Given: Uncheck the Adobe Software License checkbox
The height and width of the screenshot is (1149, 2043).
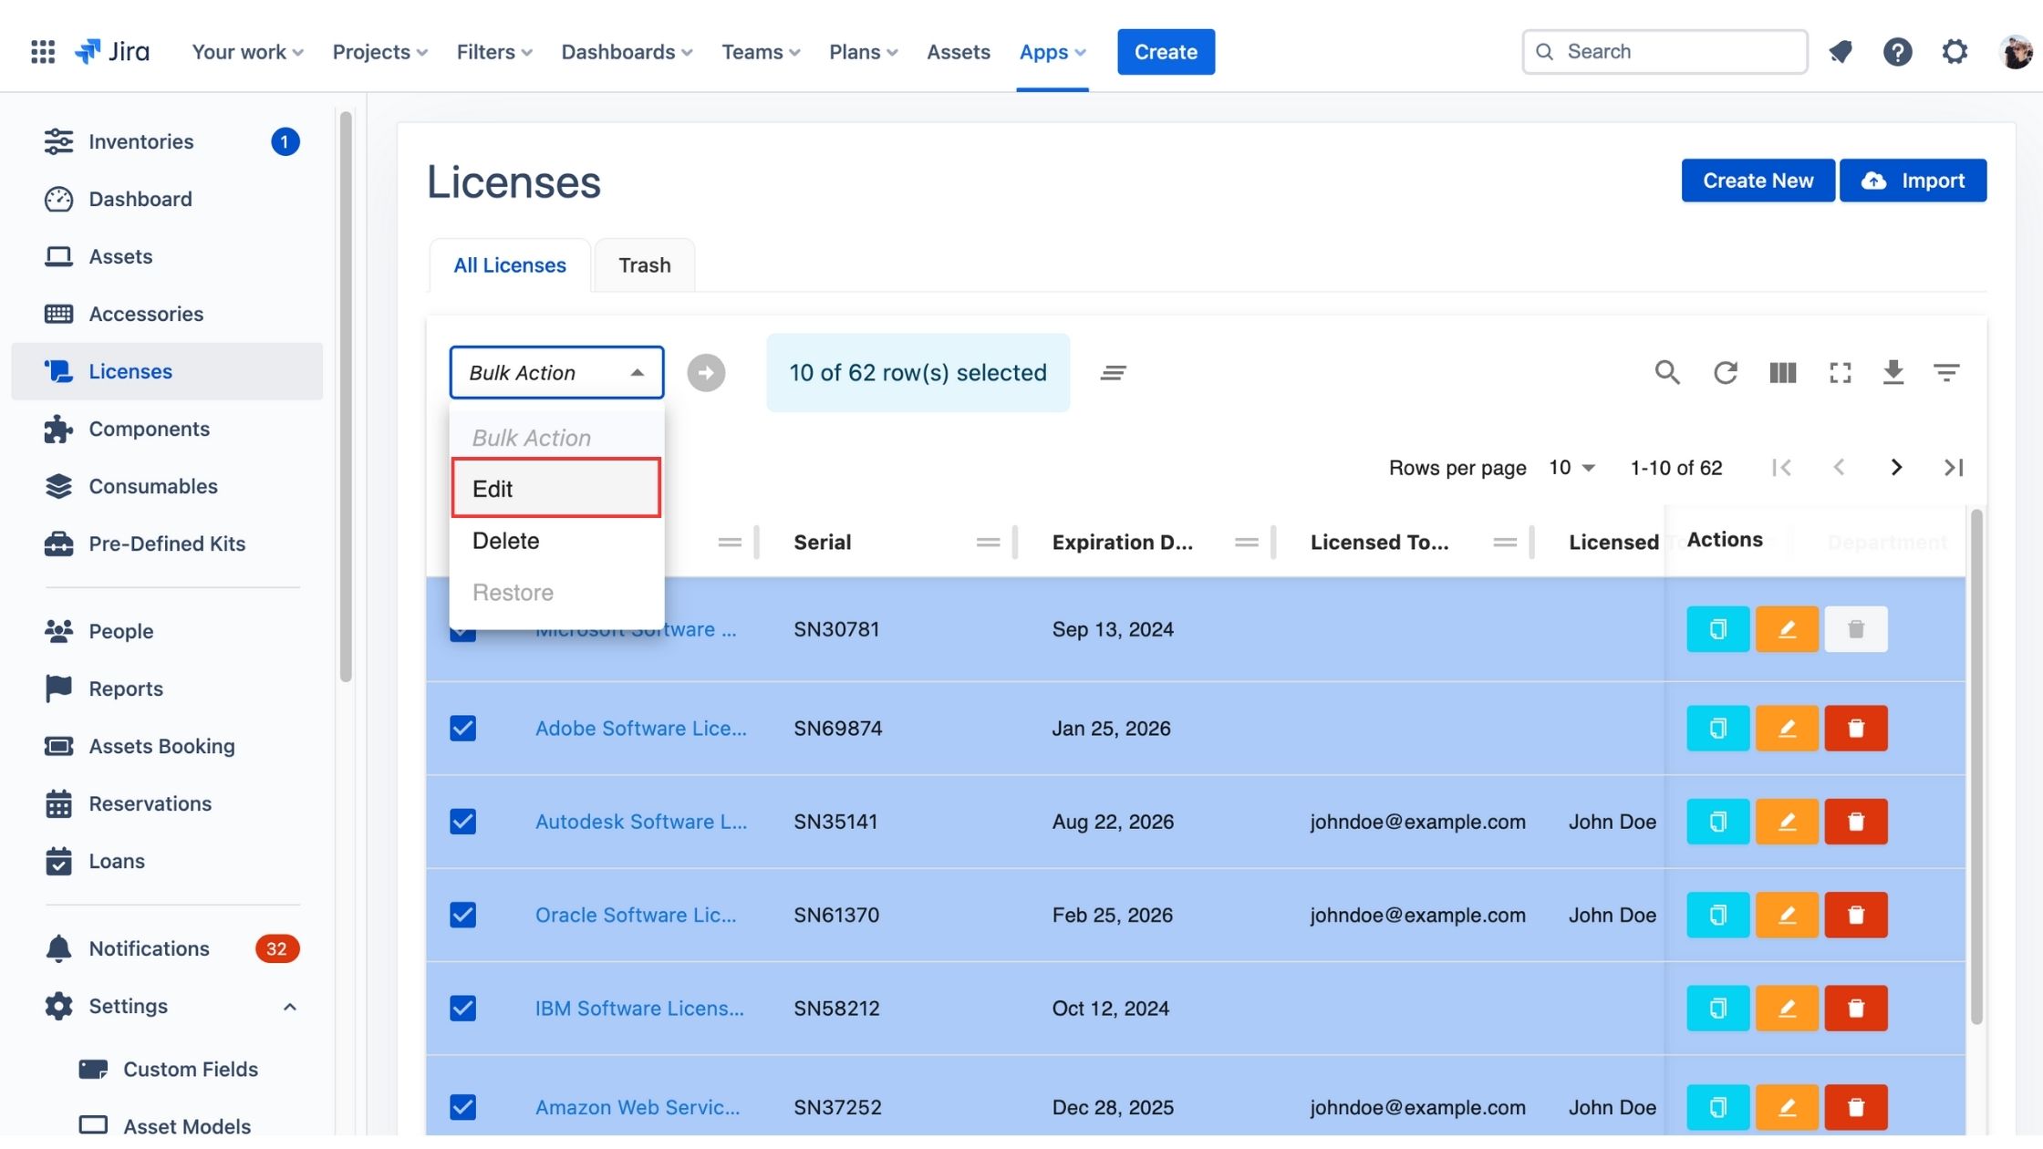Looking at the screenshot, I should point(462,729).
